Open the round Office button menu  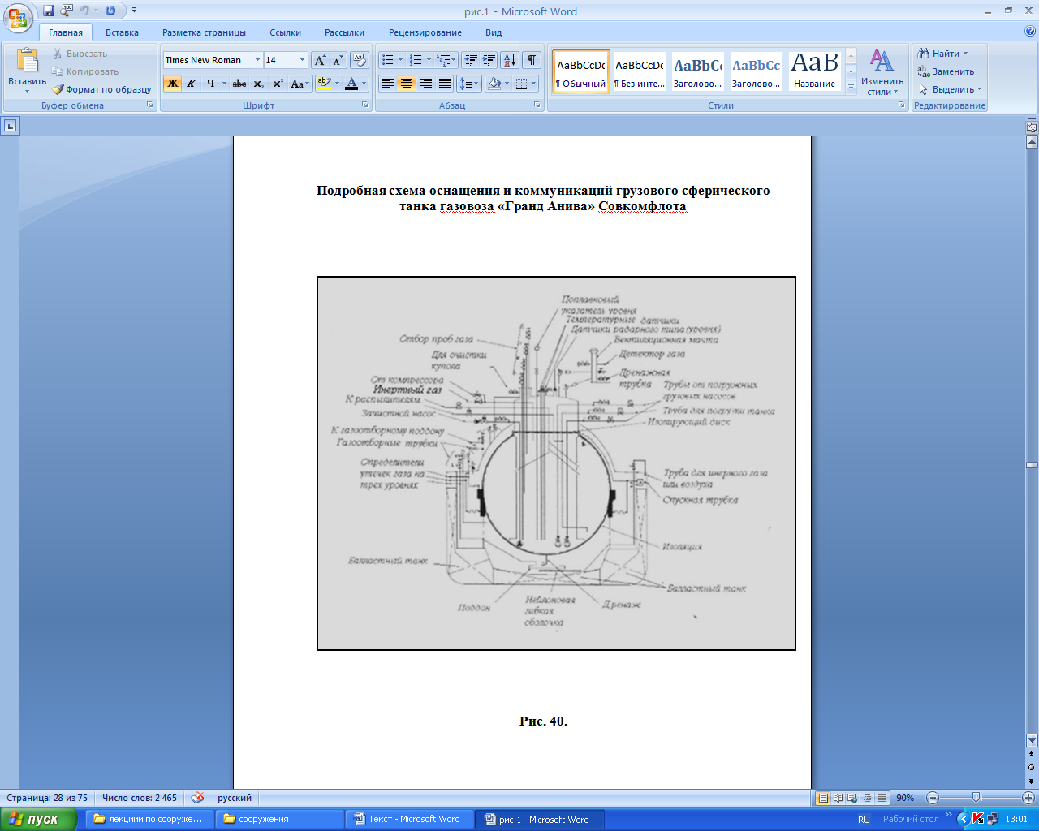[18, 16]
